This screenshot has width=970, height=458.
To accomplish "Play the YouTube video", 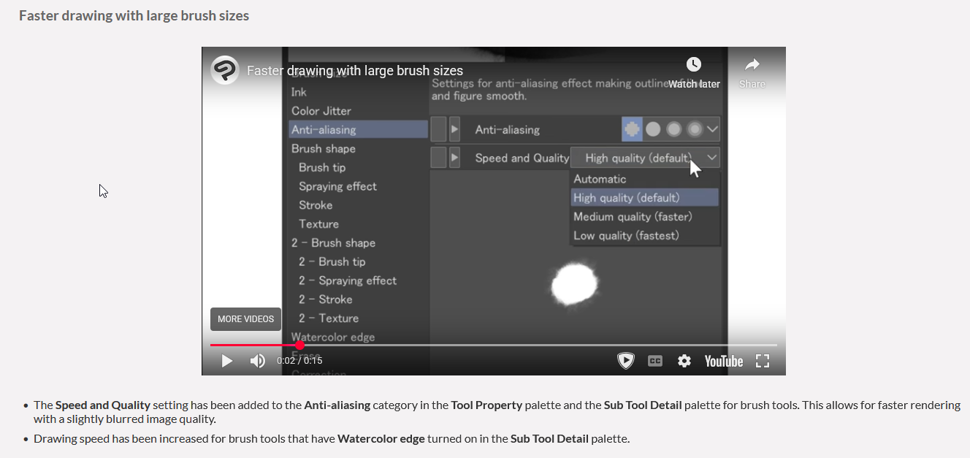I will pos(227,361).
